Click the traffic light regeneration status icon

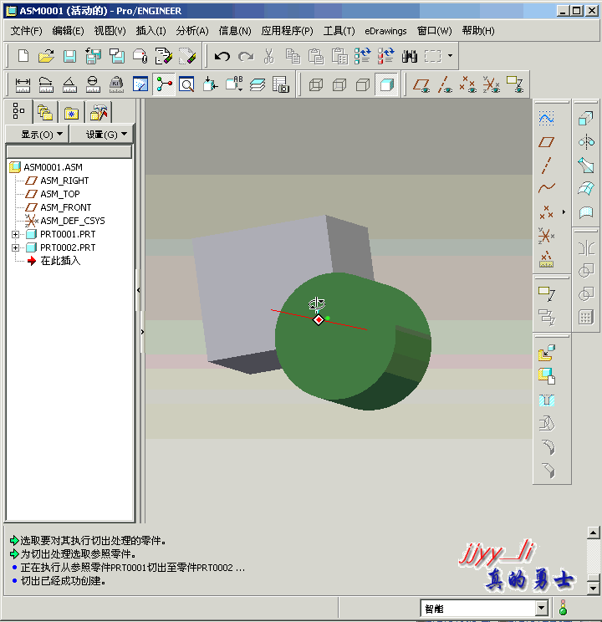pyautogui.click(x=563, y=607)
